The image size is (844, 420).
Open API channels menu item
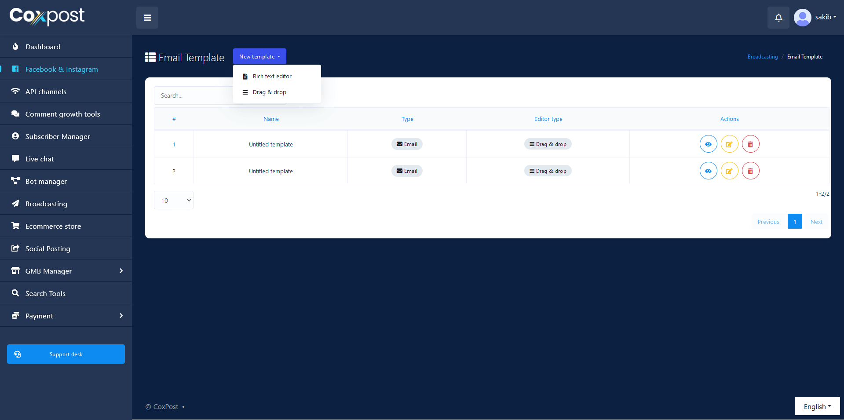66,91
